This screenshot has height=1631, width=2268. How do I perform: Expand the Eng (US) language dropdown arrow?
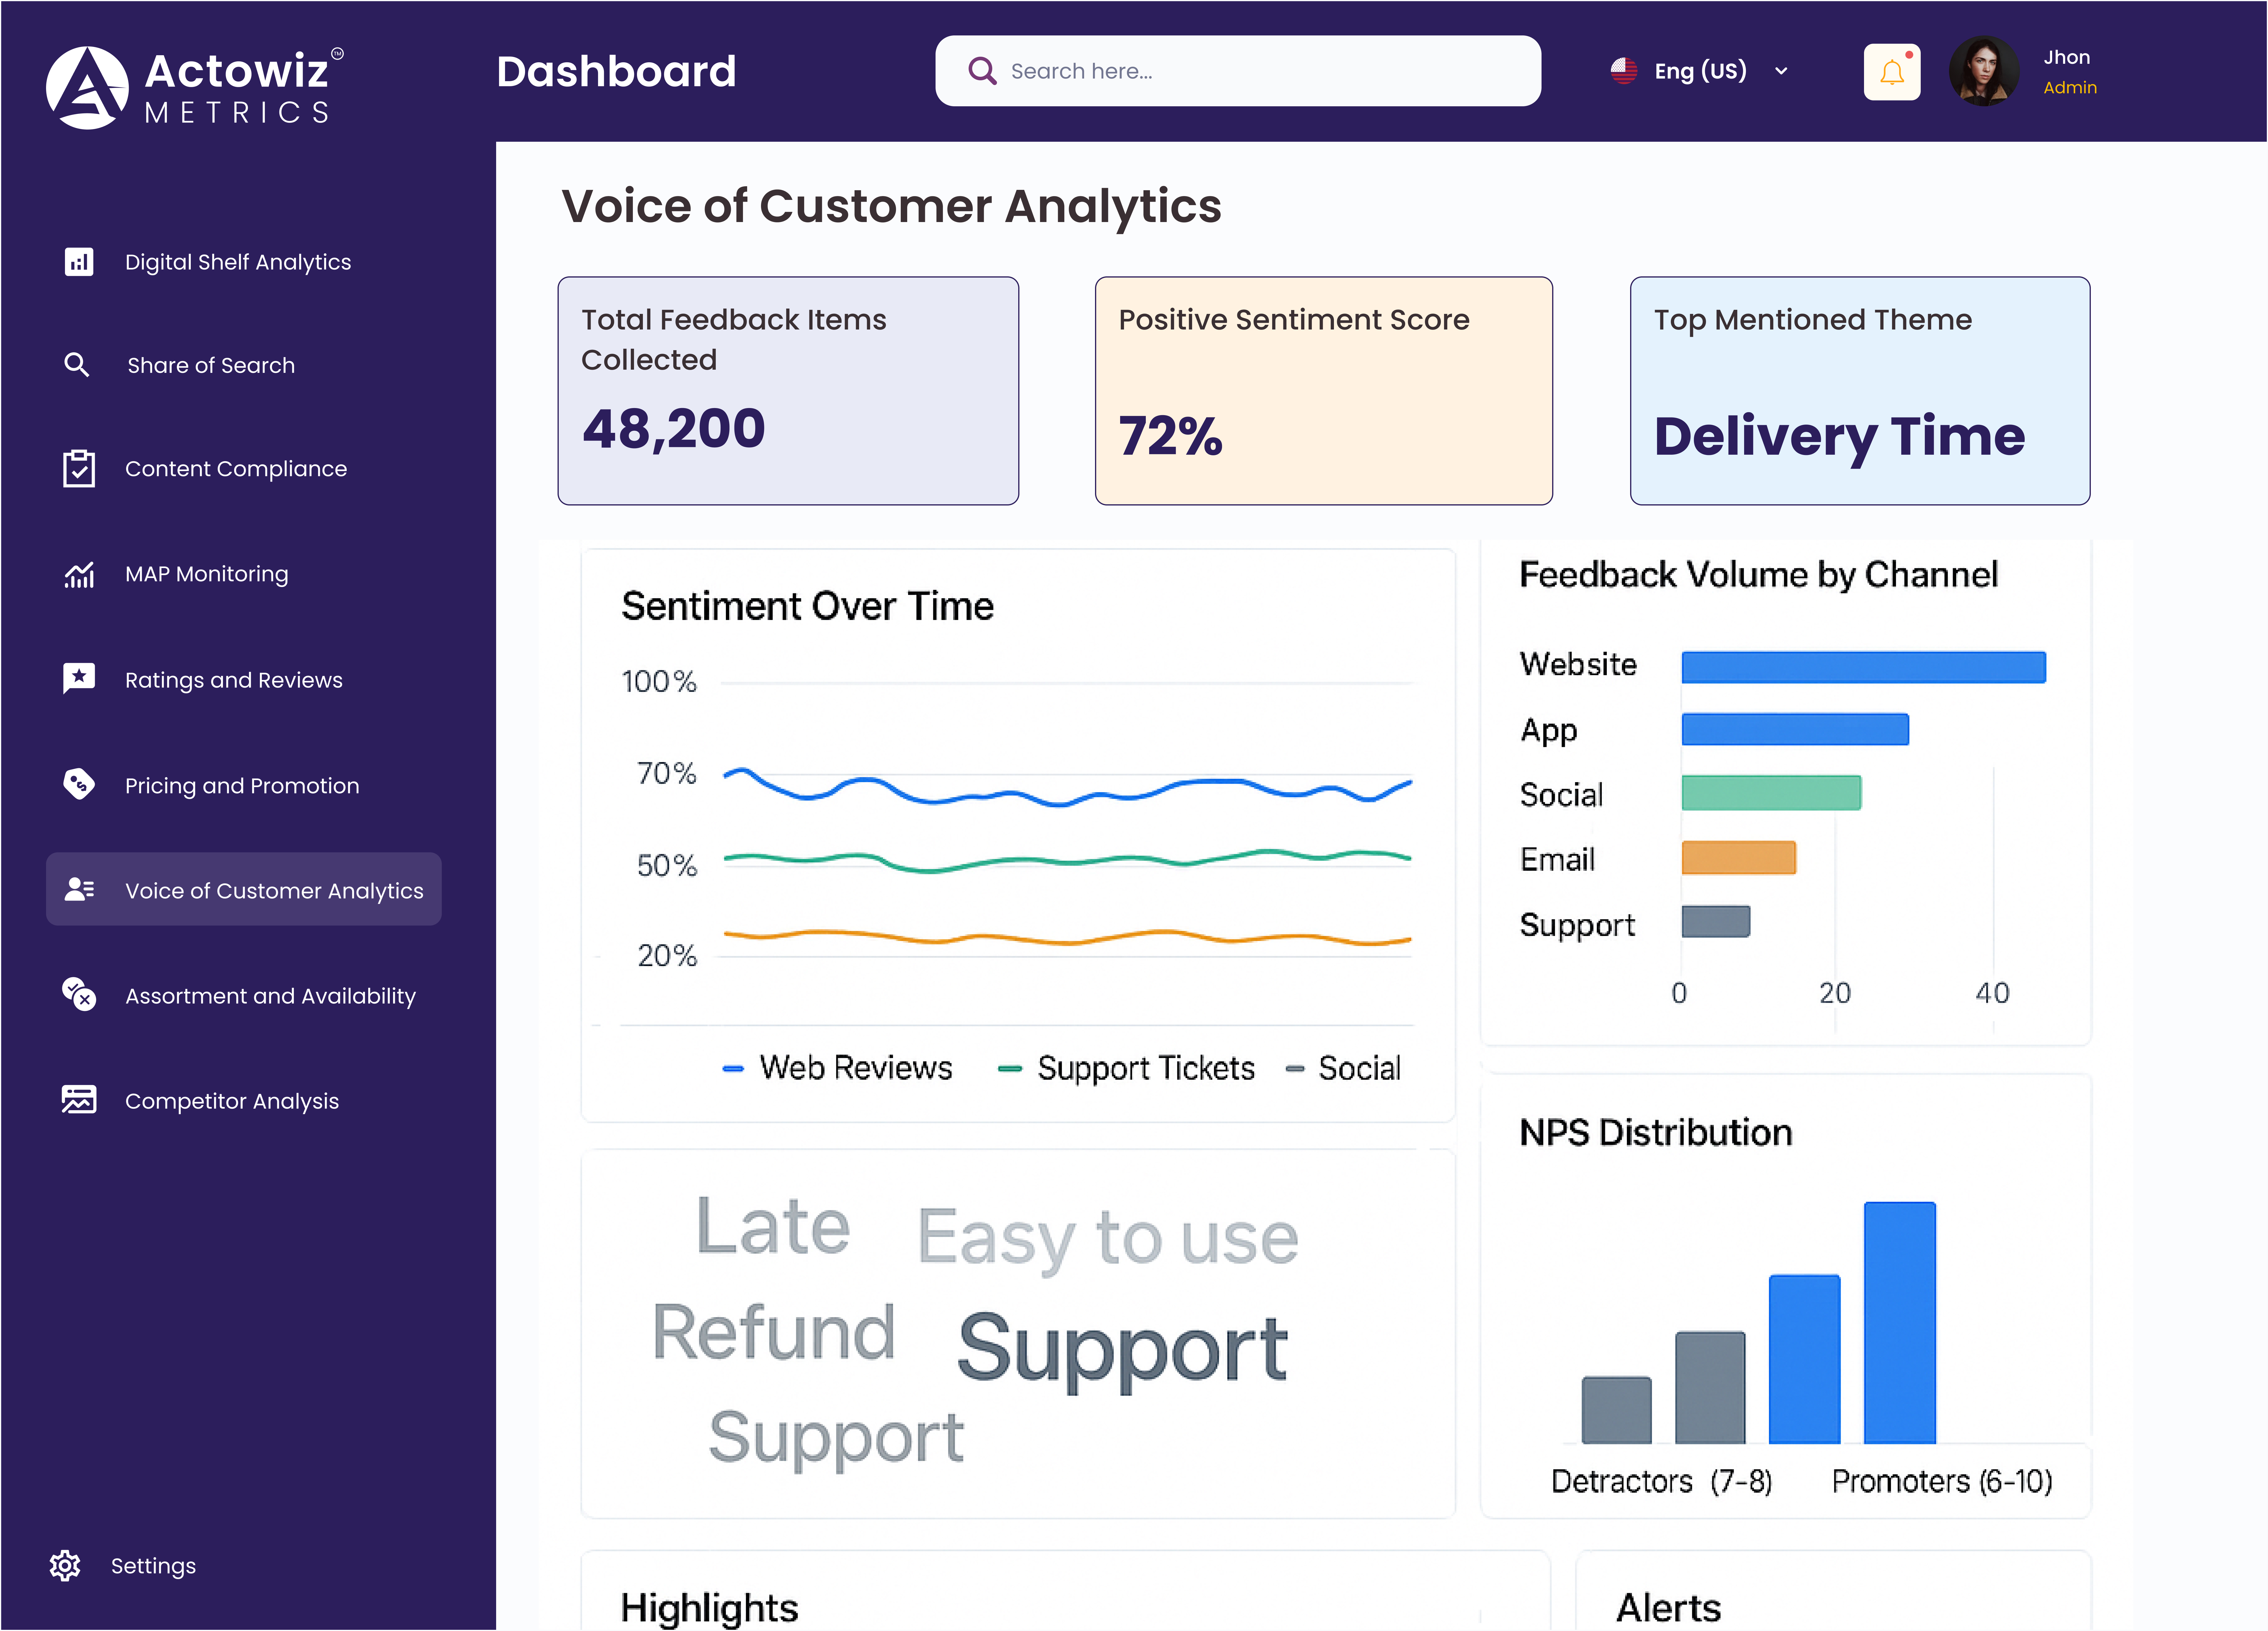click(x=1781, y=71)
